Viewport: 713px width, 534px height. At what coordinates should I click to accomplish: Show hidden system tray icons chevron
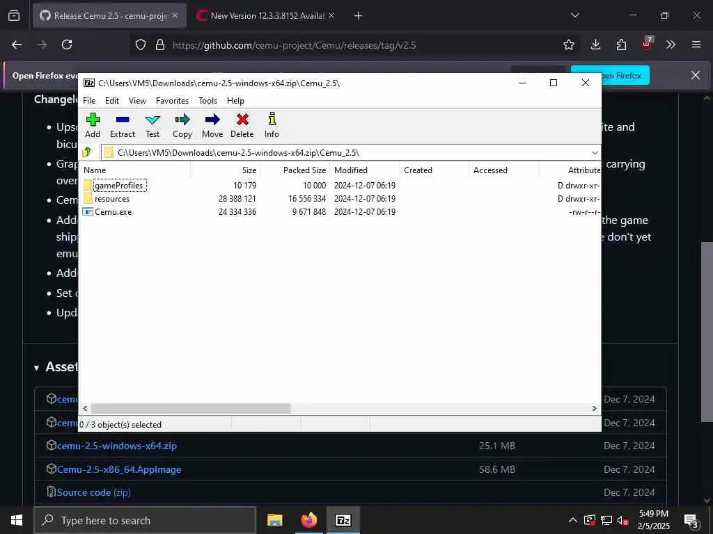[573, 520]
